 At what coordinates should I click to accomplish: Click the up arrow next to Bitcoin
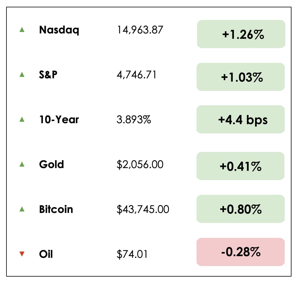pos(22,209)
